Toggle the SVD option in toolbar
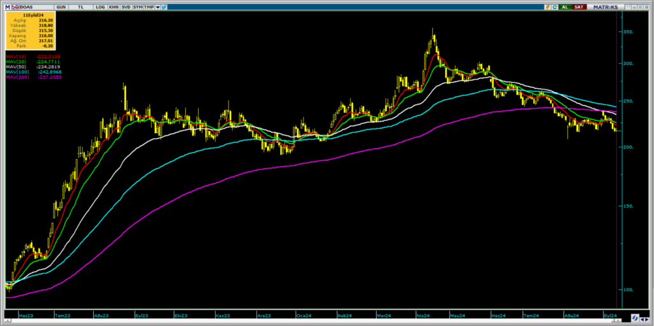654x326 pixels. (125, 6)
